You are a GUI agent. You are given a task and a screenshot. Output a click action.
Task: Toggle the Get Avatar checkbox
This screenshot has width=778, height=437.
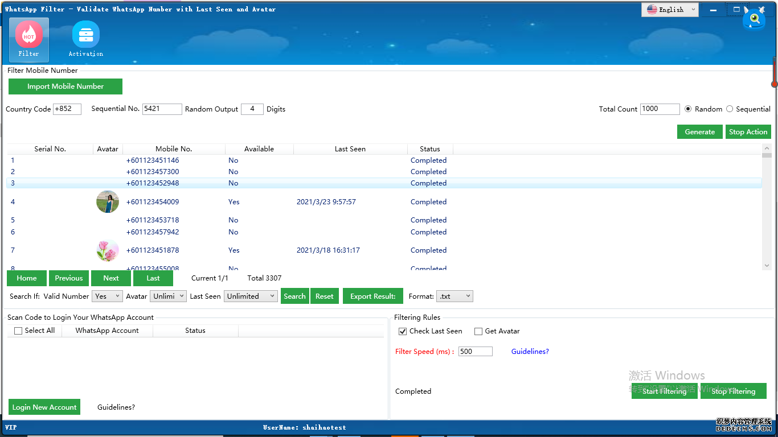click(x=478, y=331)
